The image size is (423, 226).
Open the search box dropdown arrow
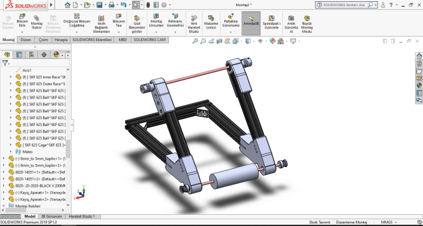tap(376, 5)
